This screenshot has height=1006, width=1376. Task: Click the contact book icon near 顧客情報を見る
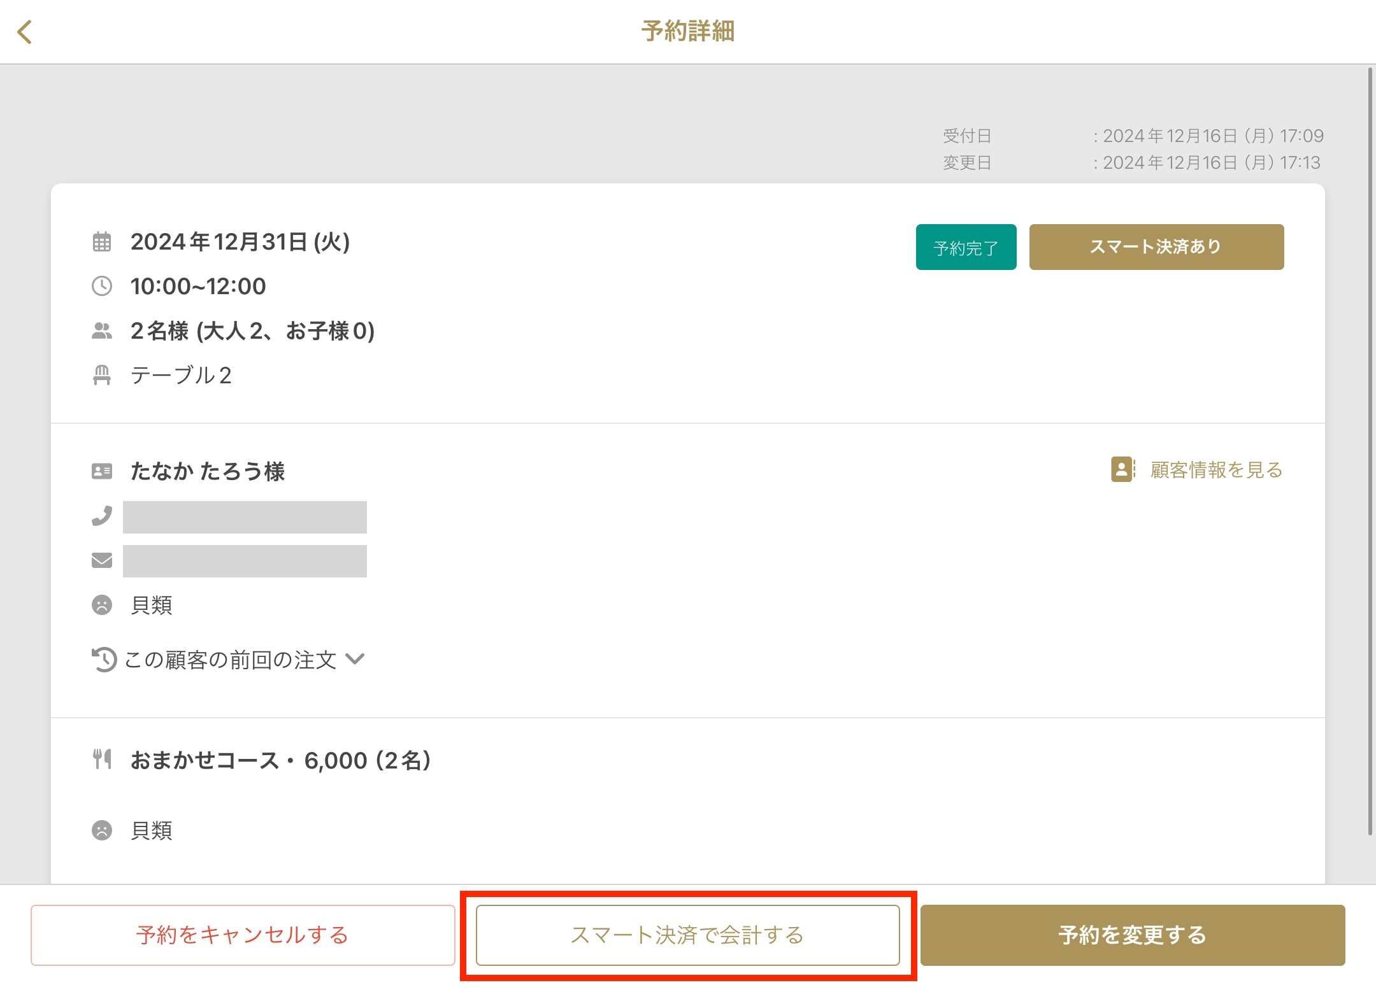1122,469
